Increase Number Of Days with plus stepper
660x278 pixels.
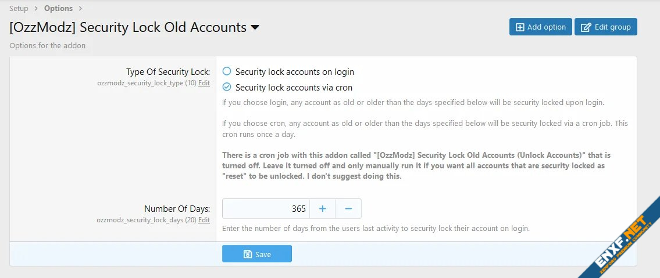pos(323,209)
